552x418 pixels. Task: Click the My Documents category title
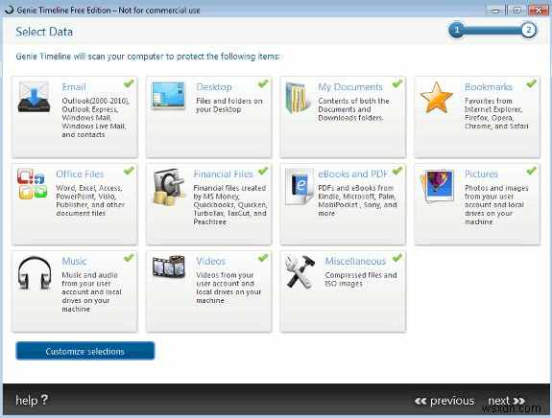click(350, 87)
